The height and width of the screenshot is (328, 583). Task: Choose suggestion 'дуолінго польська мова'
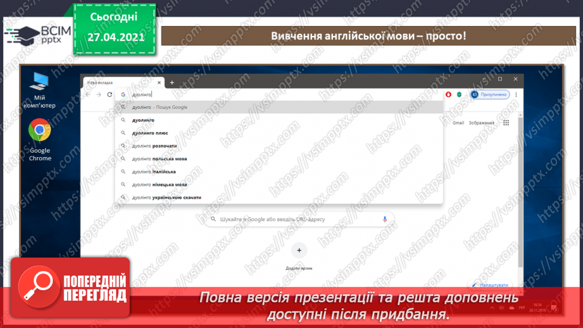click(280, 159)
